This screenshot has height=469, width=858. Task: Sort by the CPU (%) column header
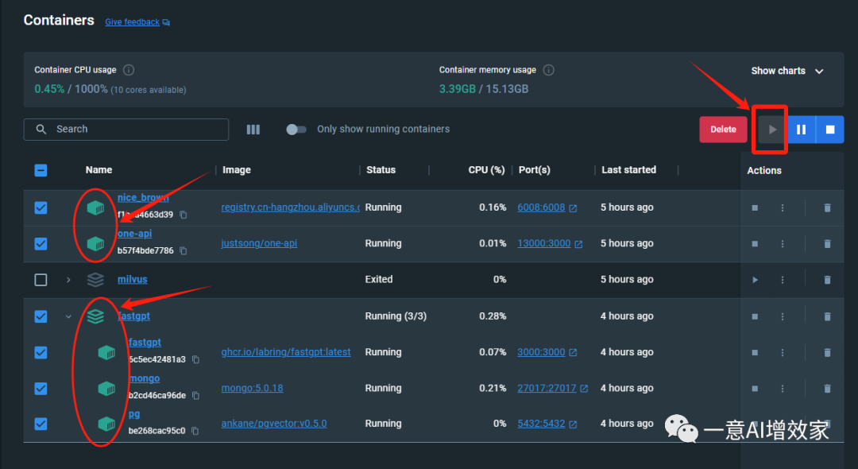coord(486,170)
